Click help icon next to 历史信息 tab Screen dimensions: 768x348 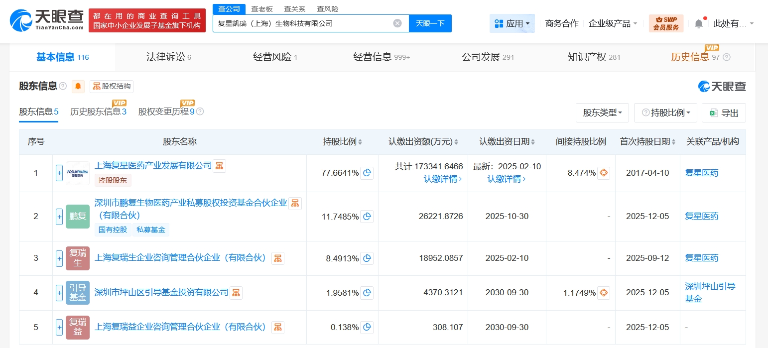click(727, 57)
